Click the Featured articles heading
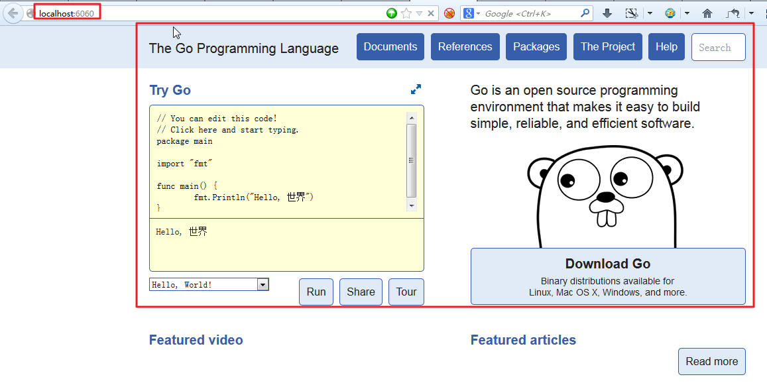The height and width of the screenshot is (389, 767). pos(523,340)
